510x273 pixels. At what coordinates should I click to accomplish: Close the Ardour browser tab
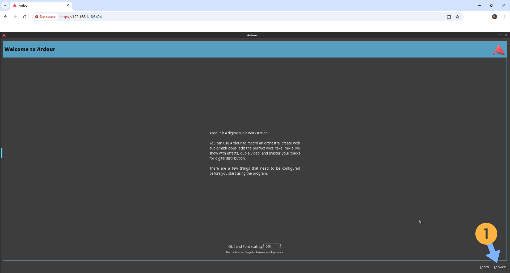(68, 5)
